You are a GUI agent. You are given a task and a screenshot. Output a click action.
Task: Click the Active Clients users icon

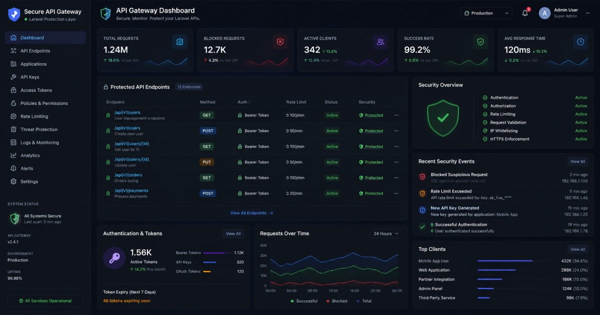[x=380, y=42]
